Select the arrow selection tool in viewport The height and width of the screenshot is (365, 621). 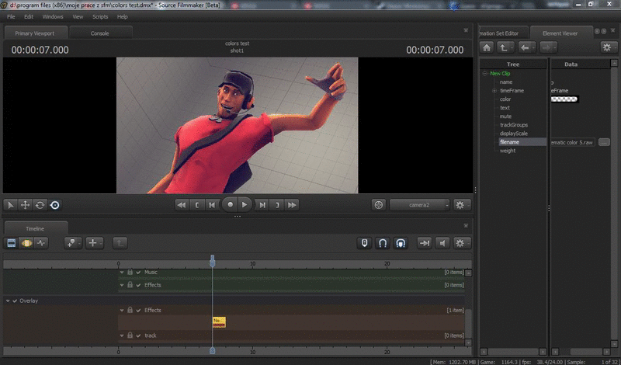[x=11, y=205]
